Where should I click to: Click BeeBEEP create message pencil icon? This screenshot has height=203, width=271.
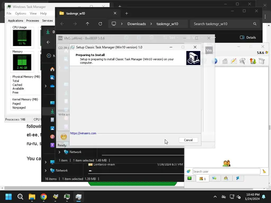(234, 61)
